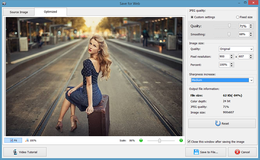This screenshot has width=260, height=160.
Task: Open the Sharpness increase dropdown
Action: point(222,80)
